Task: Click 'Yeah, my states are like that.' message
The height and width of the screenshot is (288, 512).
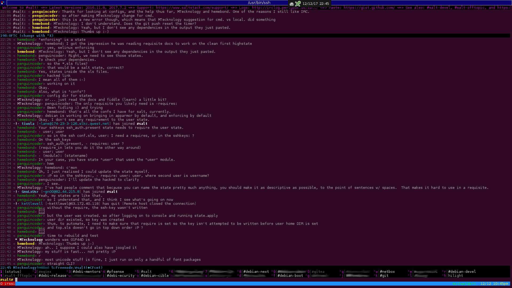Action: [71, 196]
